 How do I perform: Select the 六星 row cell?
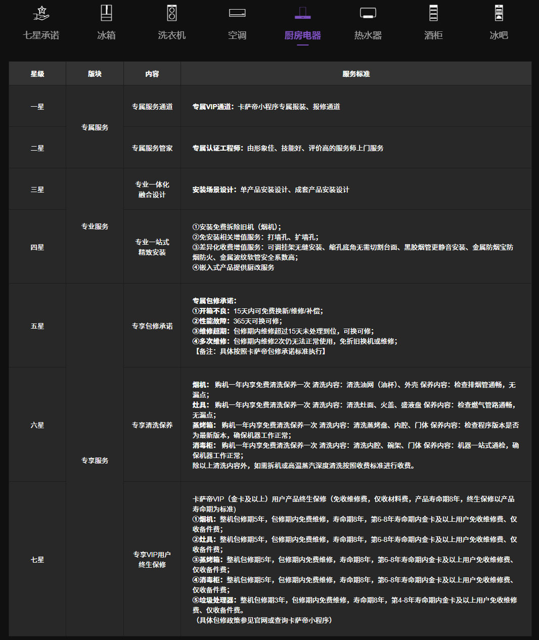tap(37, 425)
